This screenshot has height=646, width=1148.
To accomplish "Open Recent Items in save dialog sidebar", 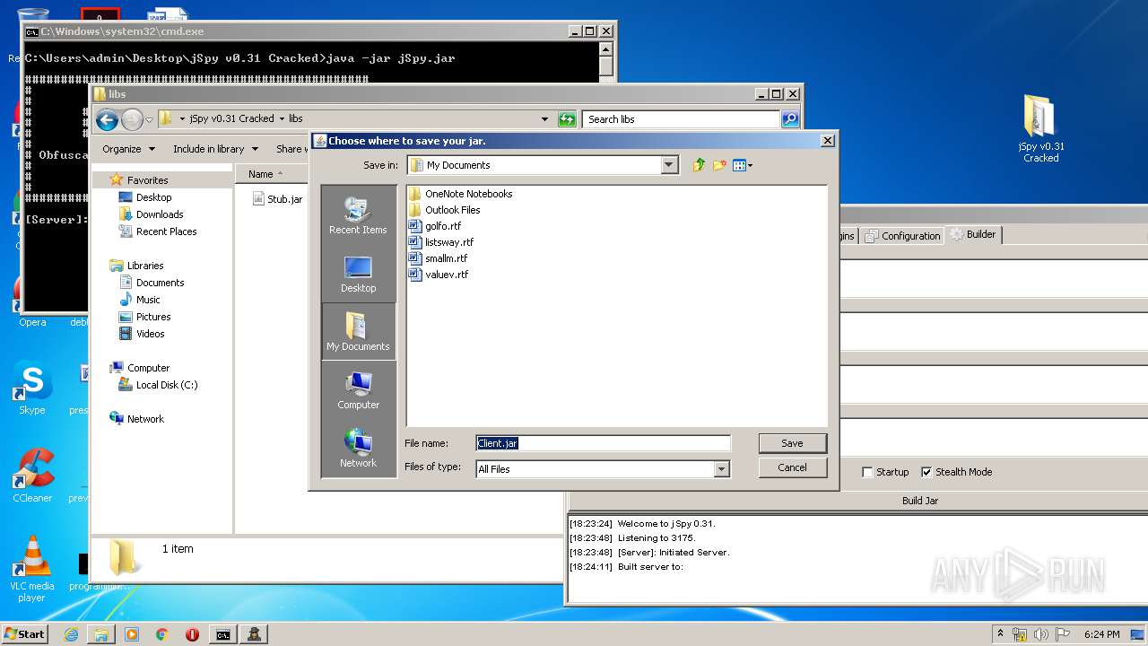I will pyautogui.click(x=358, y=215).
